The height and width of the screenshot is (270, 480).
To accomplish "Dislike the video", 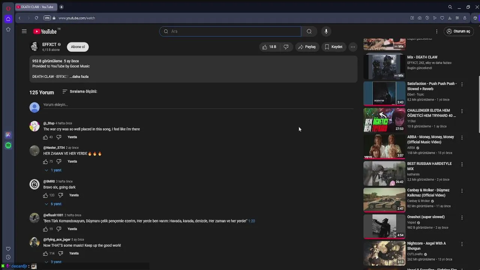I will coord(286,47).
